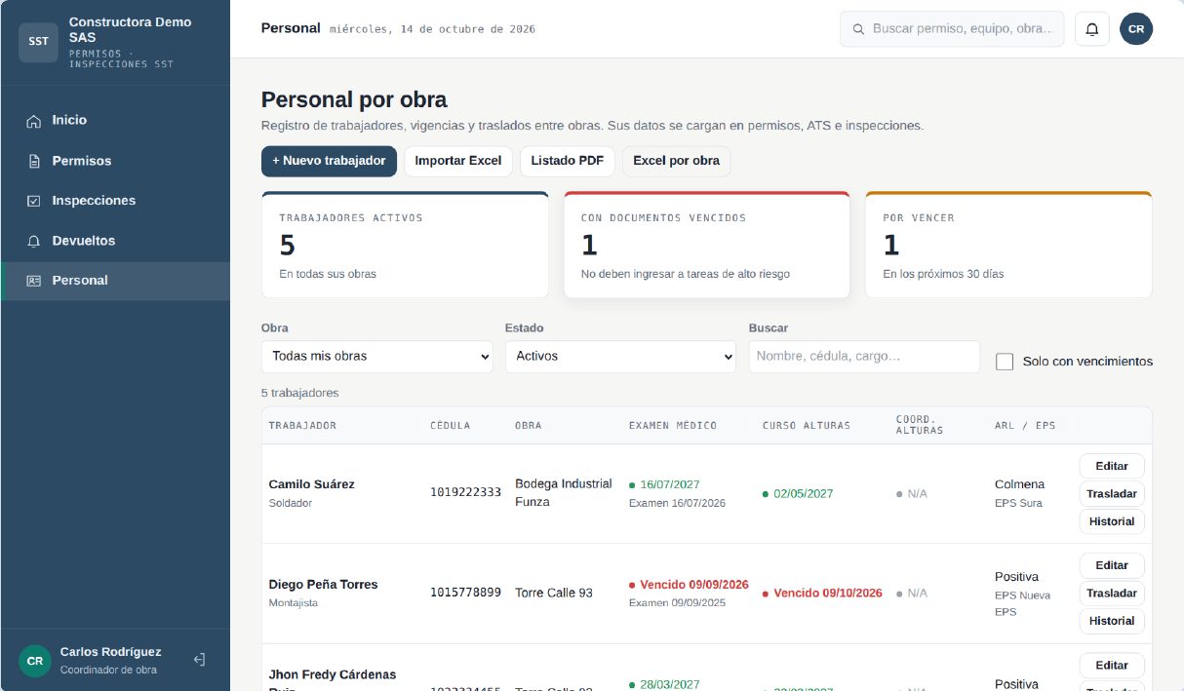Click Trasladar for Camilo Suárez
Screen dimensions: 1184x691
1112,494
